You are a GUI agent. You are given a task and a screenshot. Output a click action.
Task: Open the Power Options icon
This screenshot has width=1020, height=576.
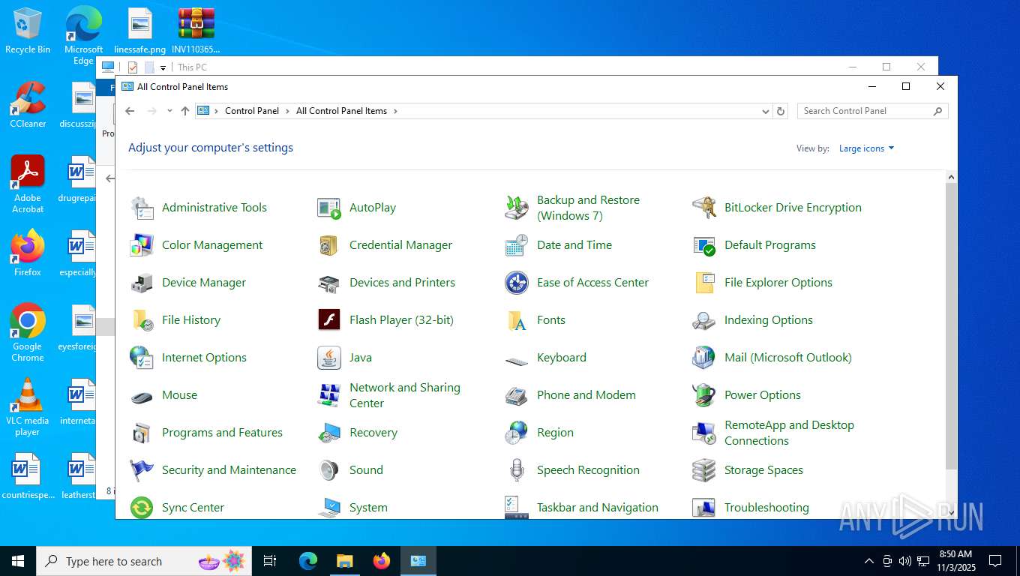coord(704,395)
